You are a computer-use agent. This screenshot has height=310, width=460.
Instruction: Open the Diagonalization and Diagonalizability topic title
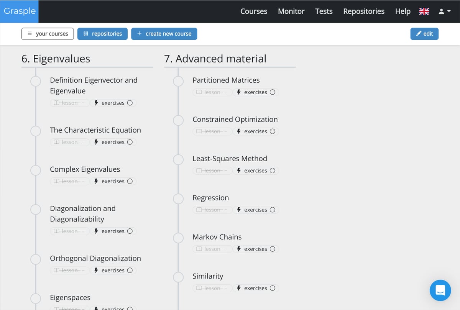[82, 214]
